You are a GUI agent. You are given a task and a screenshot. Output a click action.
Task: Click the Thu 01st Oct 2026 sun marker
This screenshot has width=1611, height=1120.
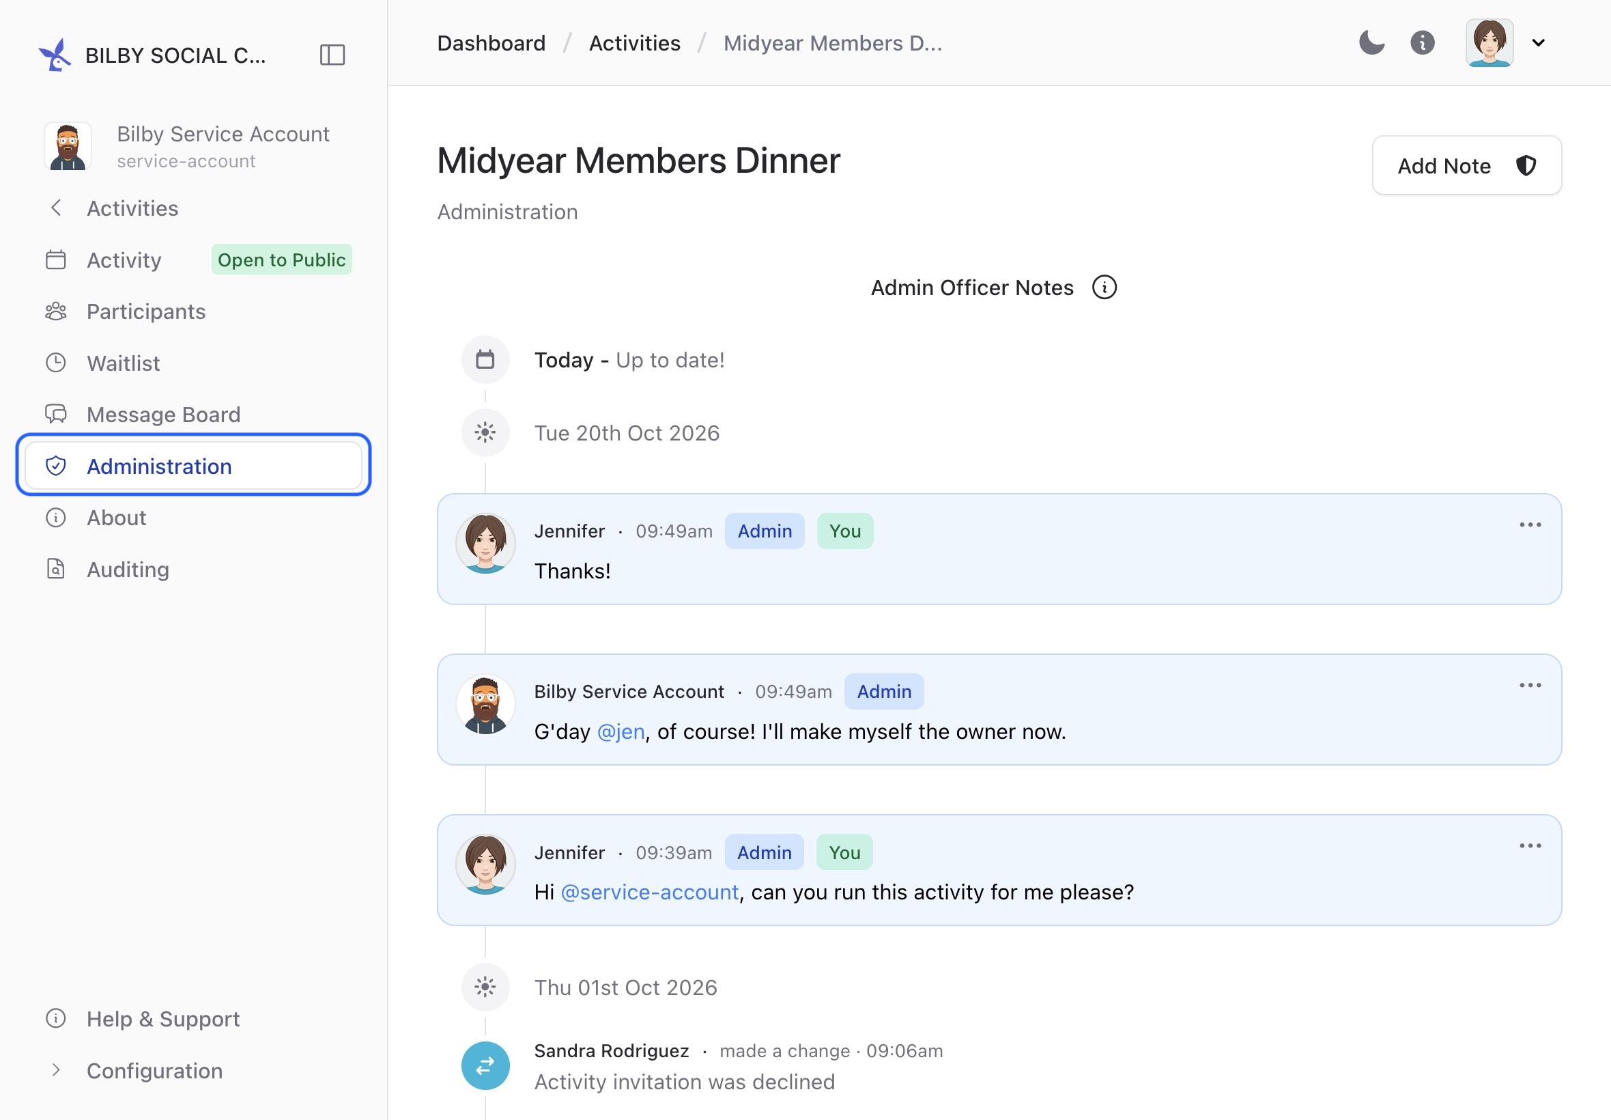485,988
